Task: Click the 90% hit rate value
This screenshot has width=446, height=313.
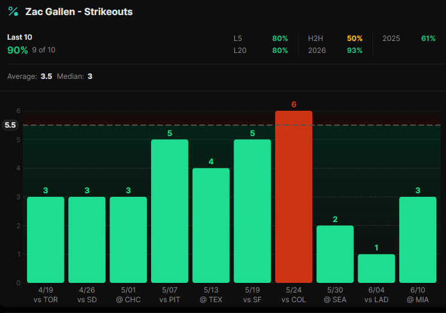Action: (x=17, y=50)
